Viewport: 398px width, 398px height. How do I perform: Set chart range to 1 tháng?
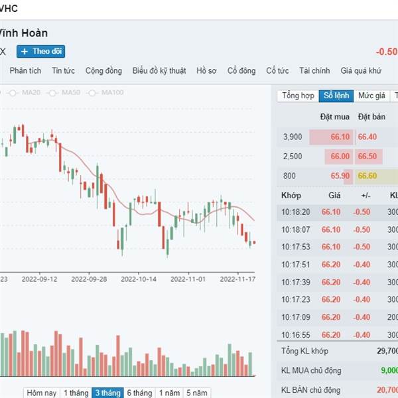pyautogui.click(x=76, y=393)
